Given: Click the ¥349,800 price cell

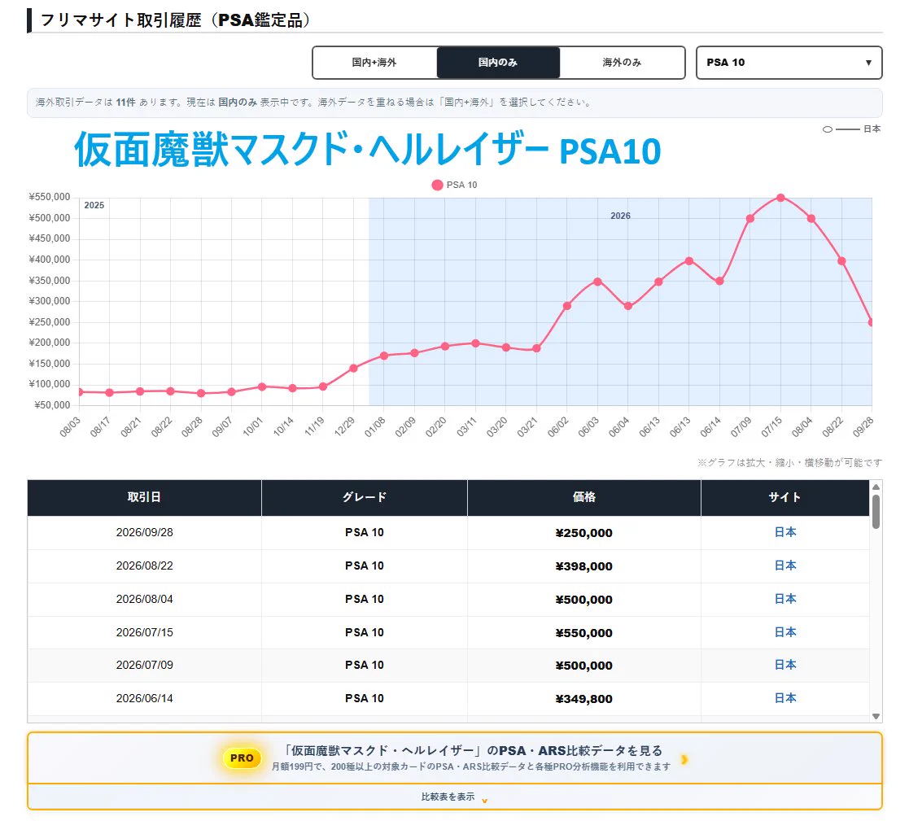Looking at the screenshot, I should coord(583,699).
